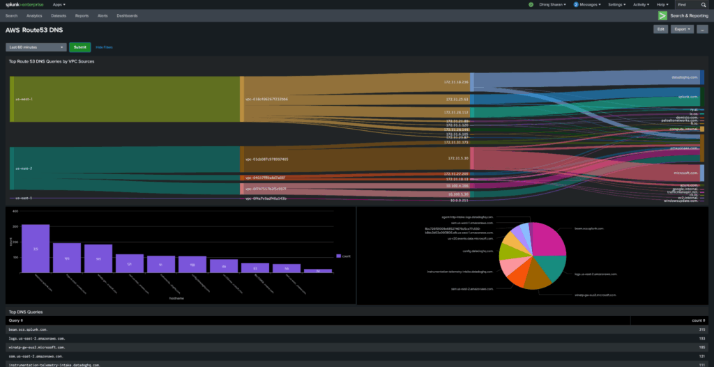714x367 pixels.
Task: Click the microsoft.com. destination node
Action: (x=702, y=173)
